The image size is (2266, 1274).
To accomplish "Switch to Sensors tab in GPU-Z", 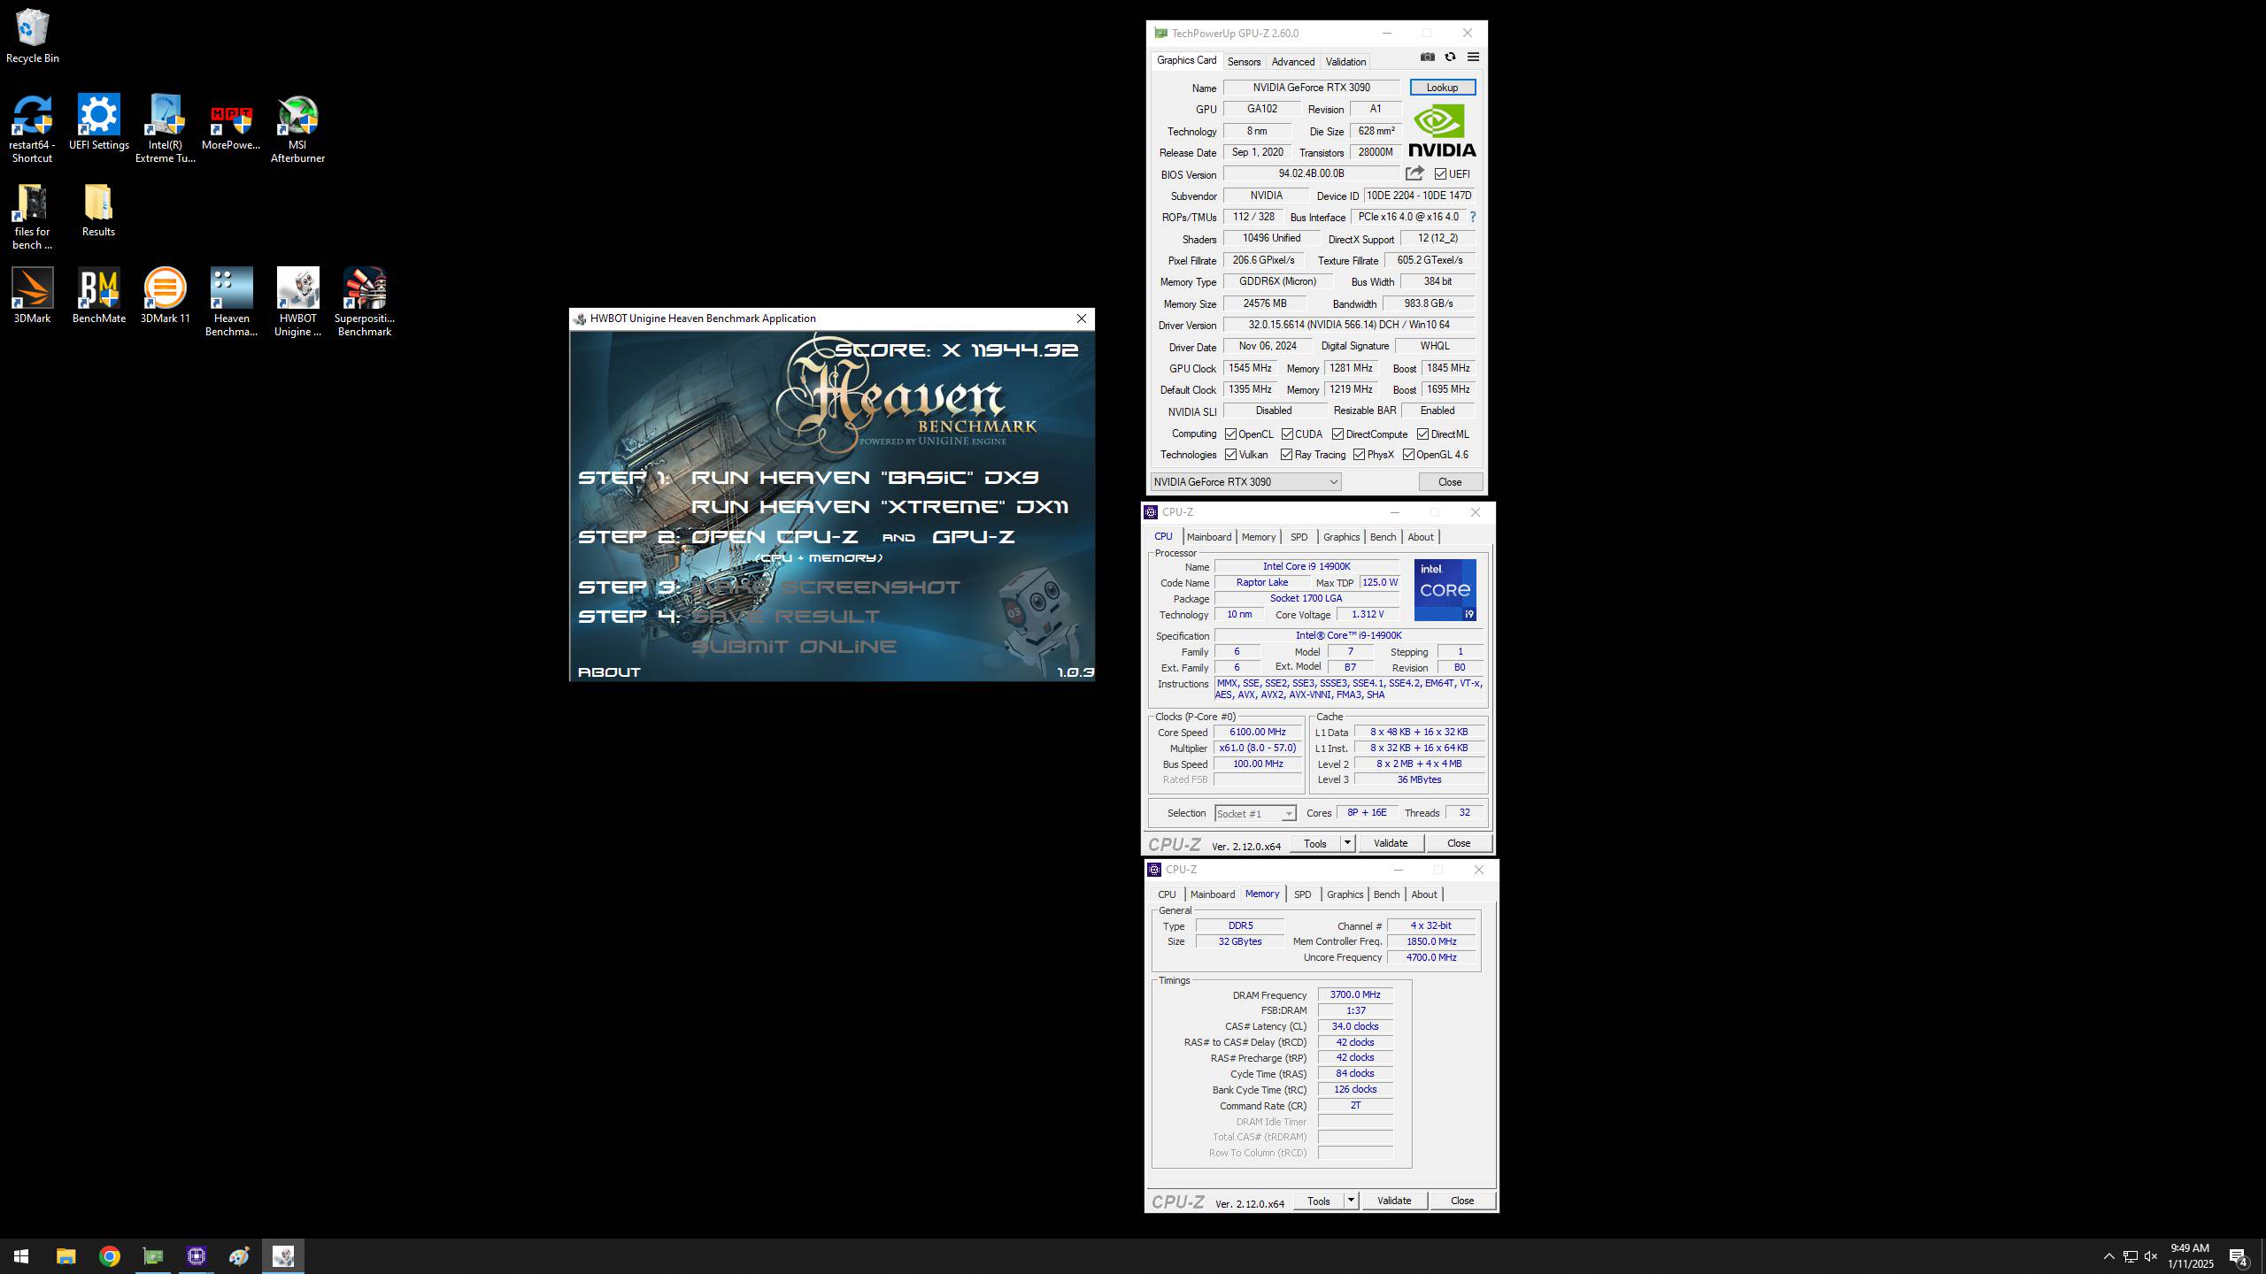I will coord(1244,62).
